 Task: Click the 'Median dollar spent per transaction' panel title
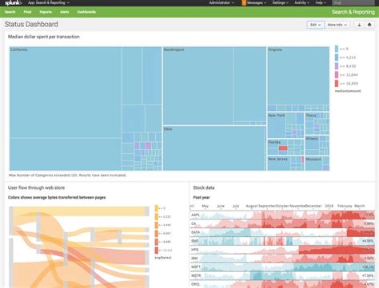click(x=44, y=37)
